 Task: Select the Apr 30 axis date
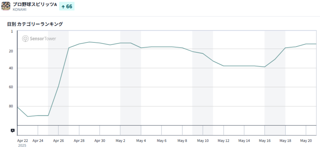pyautogui.click(x=99, y=141)
